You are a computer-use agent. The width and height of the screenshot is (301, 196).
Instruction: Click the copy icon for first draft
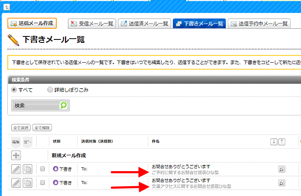(28, 169)
